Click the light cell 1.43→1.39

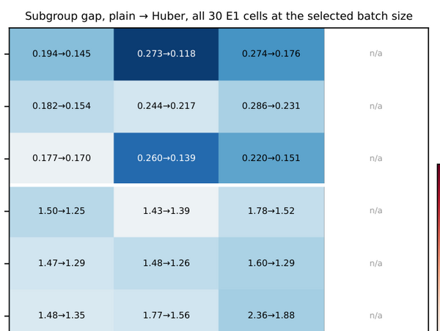click(x=166, y=212)
